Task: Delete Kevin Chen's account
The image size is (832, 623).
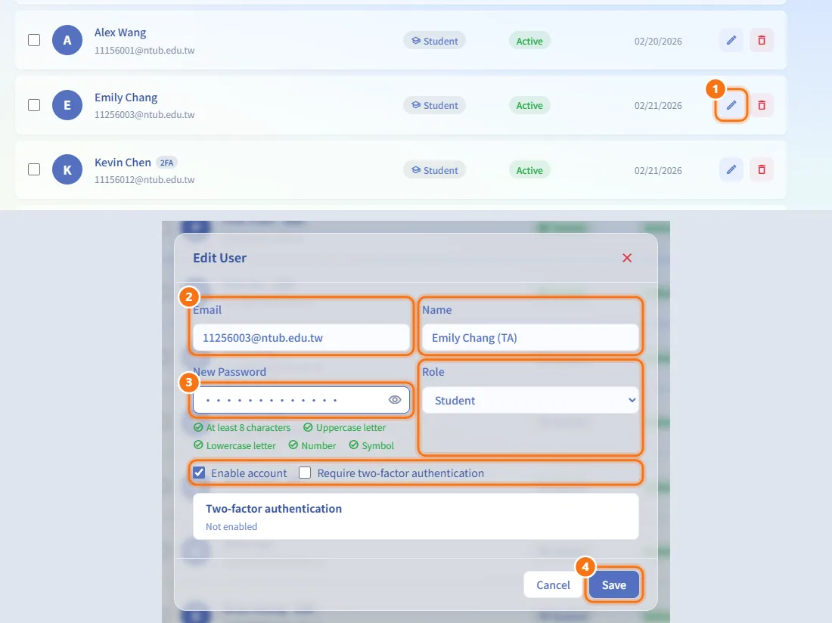Action: [762, 169]
